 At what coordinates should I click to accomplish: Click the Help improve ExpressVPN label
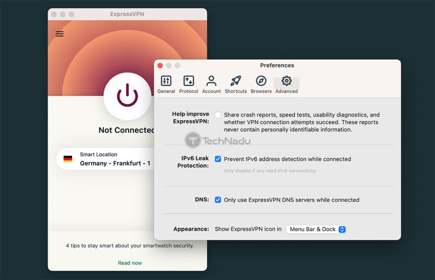191,118
